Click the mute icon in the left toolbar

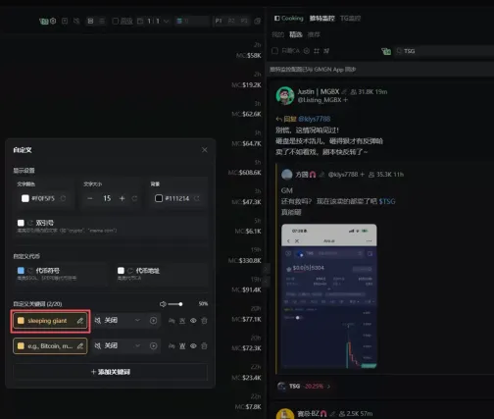click(76, 21)
